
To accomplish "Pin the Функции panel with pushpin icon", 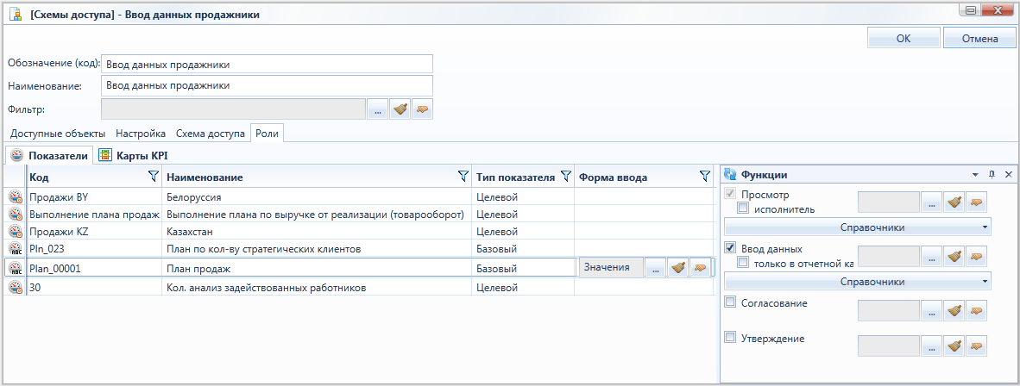I will pyautogui.click(x=992, y=175).
